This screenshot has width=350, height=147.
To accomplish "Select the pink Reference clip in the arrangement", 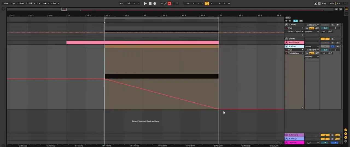I will tap(142, 42).
